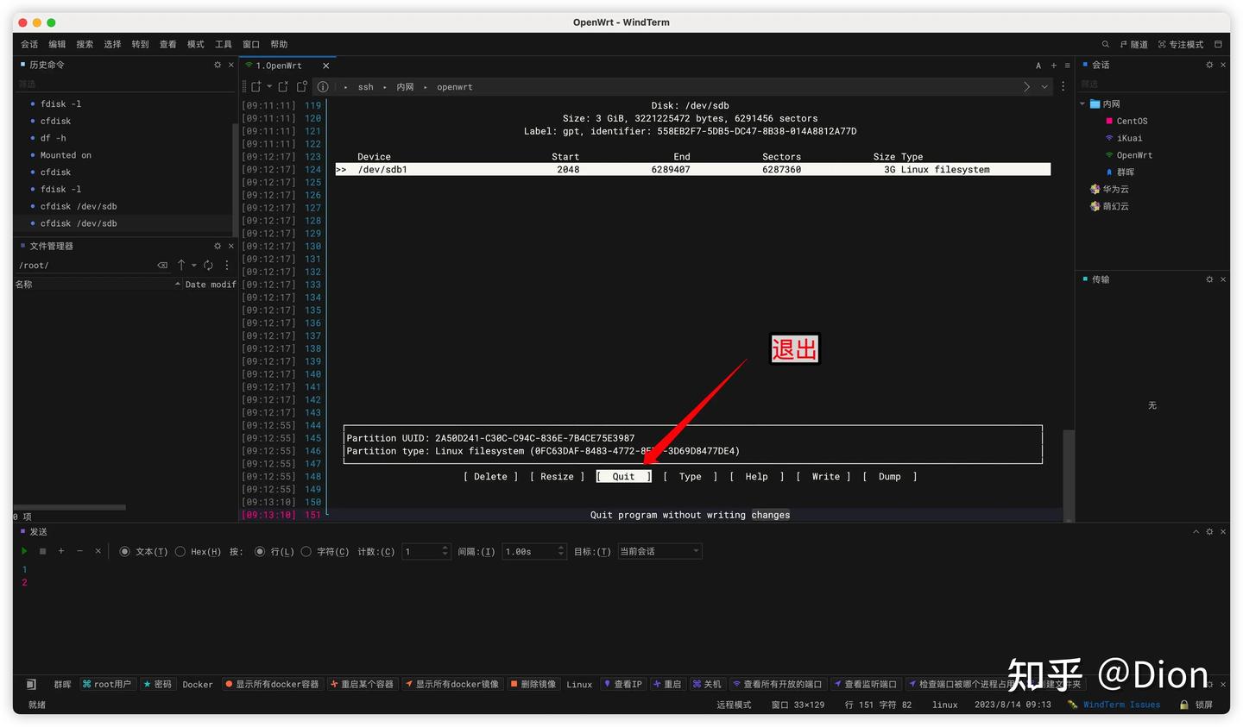1243x727 pixels.
Task: Go up a directory in file manager
Action: [x=181, y=265]
